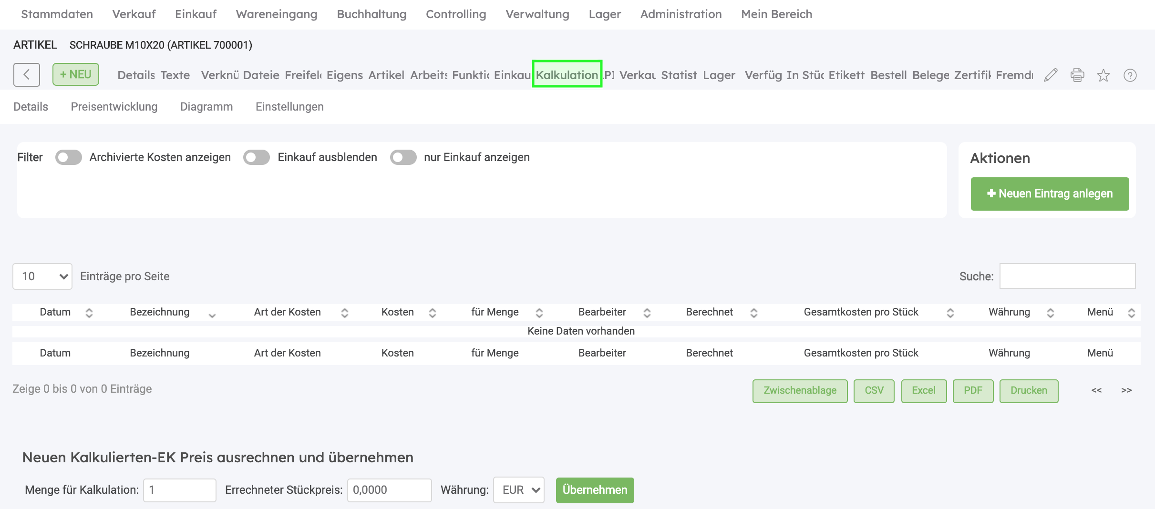Sort by Gesamtkosten pro Stück column
The image size is (1155, 509).
click(x=950, y=313)
